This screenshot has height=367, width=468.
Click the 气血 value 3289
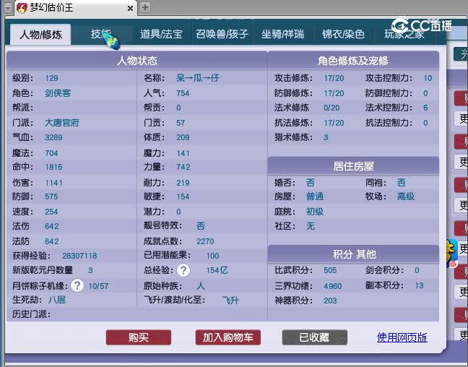tap(53, 137)
